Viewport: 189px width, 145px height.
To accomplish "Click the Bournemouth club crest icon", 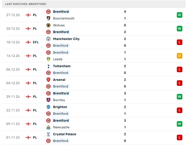I will click(x=48, y=18).
